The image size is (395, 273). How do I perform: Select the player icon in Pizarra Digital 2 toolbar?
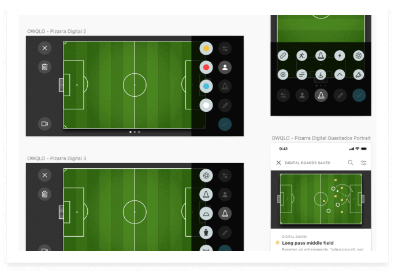click(x=225, y=67)
